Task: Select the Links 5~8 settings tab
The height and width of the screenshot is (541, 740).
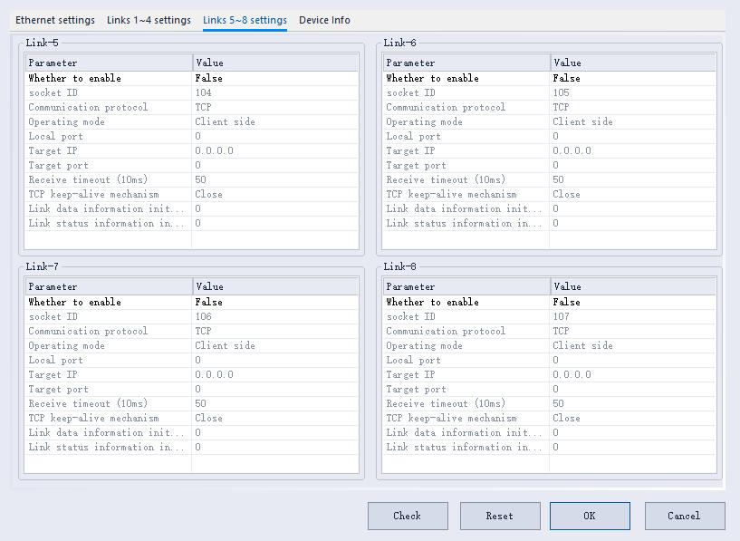Action: (245, 20)
